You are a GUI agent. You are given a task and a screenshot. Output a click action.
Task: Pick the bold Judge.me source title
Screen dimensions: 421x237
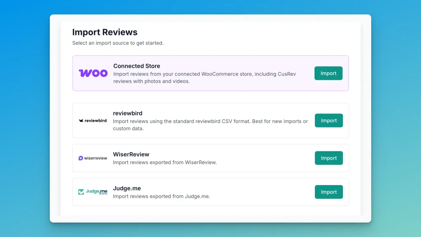point(127,188)
